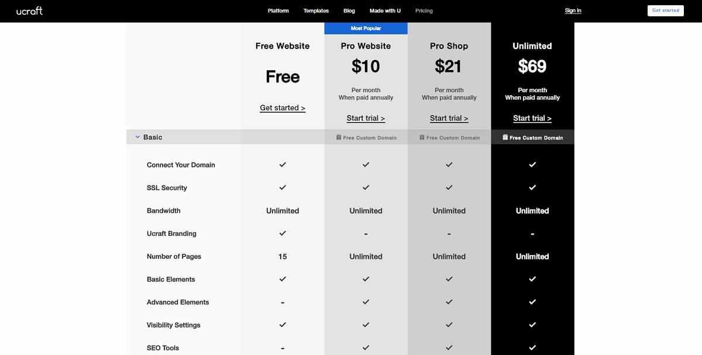Open the Platform menu
702x355 pixels.
click(278, 11)
